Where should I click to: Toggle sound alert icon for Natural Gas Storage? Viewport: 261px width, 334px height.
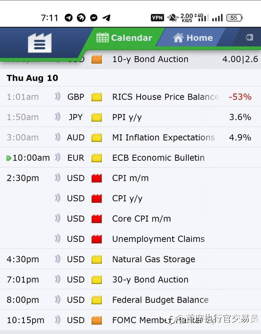(x=57, y=259)
